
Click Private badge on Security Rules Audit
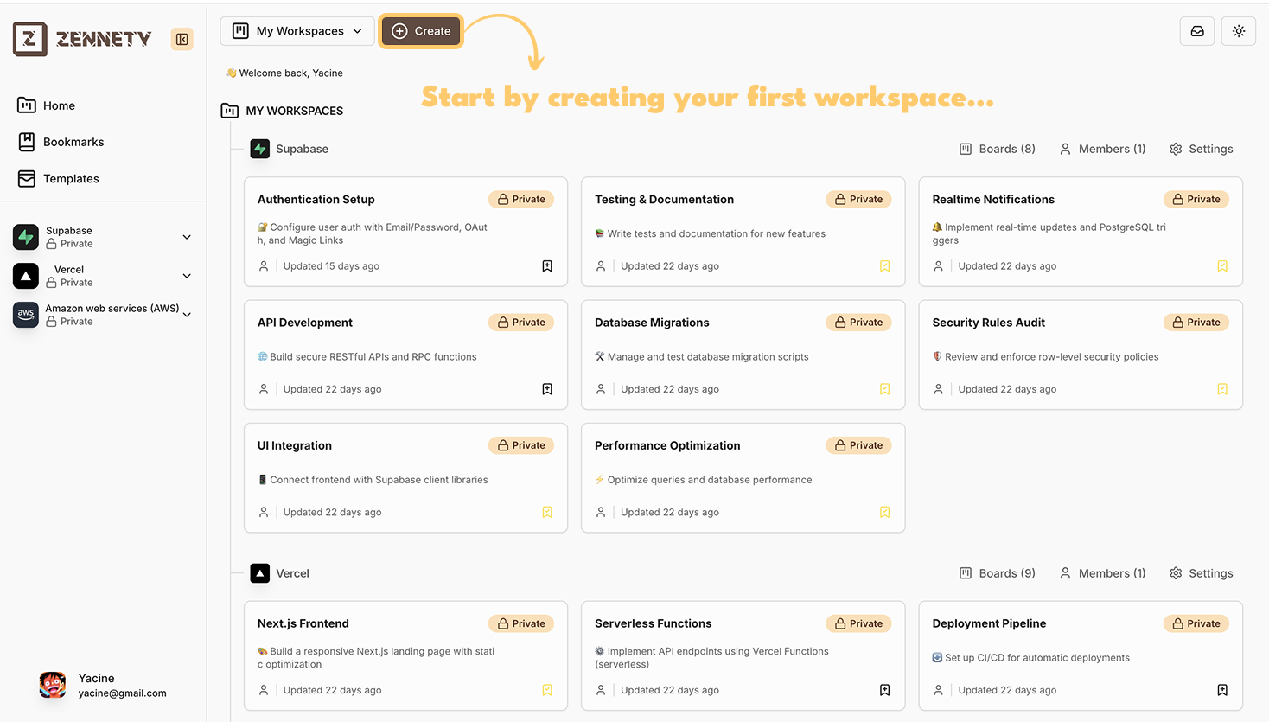click(1196, 323)
